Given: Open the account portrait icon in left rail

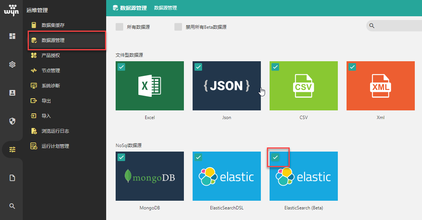Looking at the screenshot, I should point(12,93).
